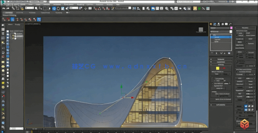Image resolution: width=258 pixels, height=133 pixels.
Task: Select the Select and Rotate tool
Action: [58, 8]
